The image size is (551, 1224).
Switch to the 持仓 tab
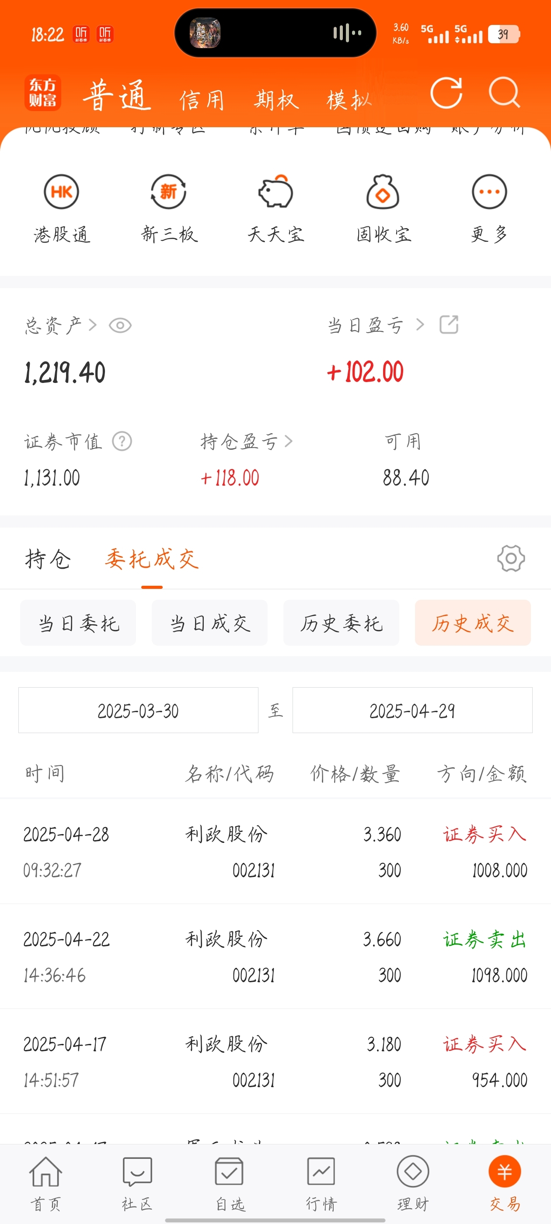coord(48,559)
